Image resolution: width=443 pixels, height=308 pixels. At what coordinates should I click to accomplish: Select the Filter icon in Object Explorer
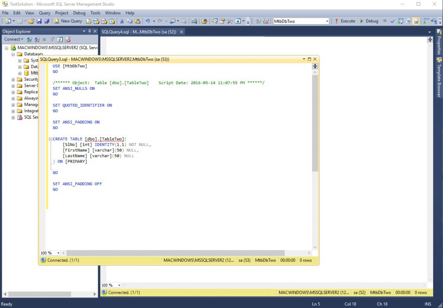(x=52, y=39)
